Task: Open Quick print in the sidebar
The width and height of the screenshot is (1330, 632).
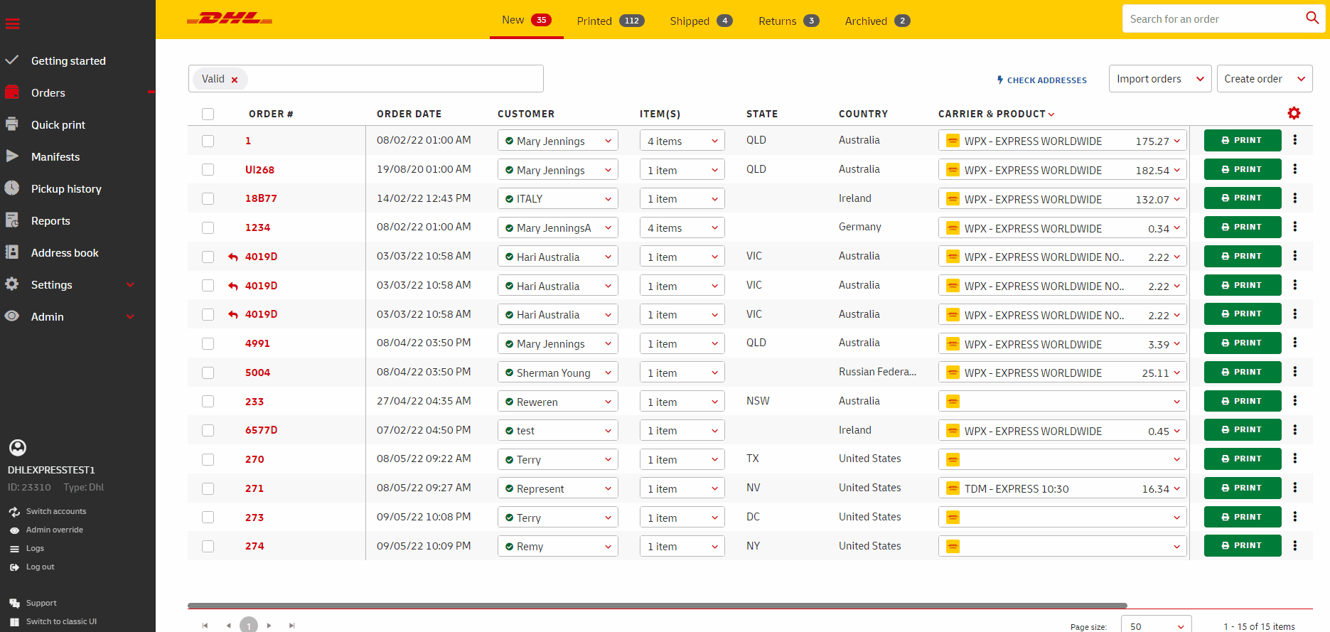Action: 58,124
